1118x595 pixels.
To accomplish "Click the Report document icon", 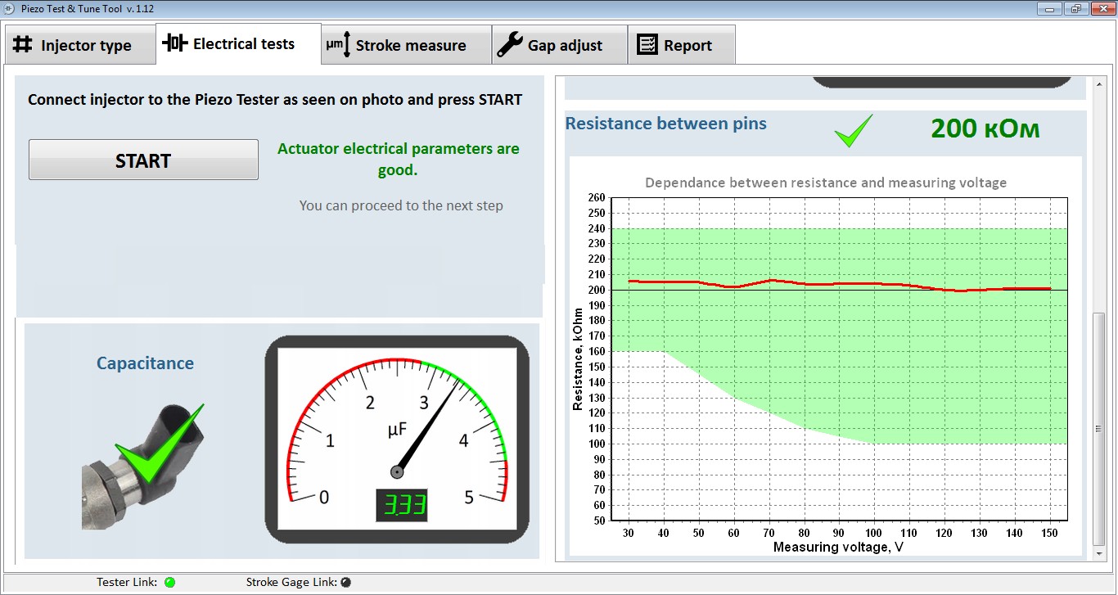I will point(647,43).
